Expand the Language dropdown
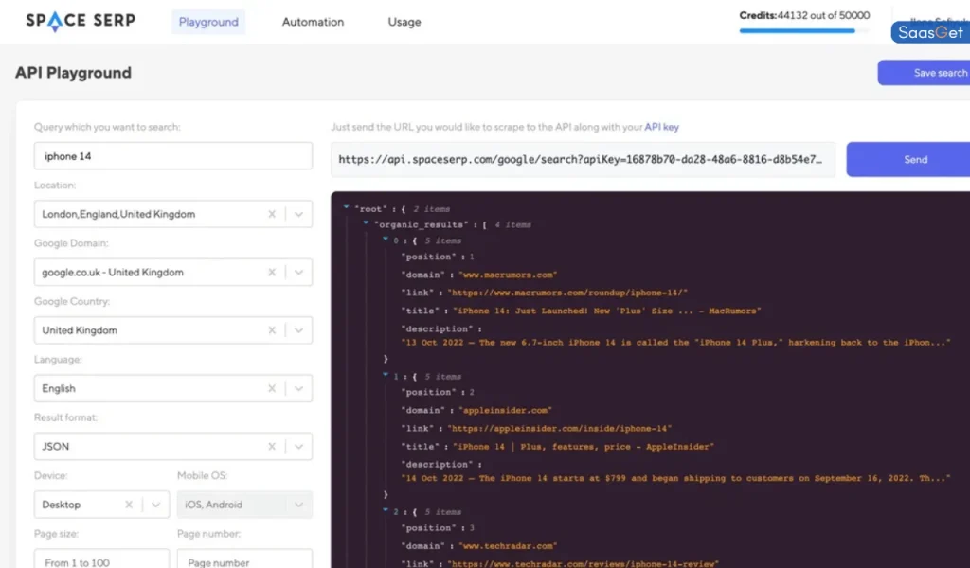970x568 pixels. tap(298, 388)
